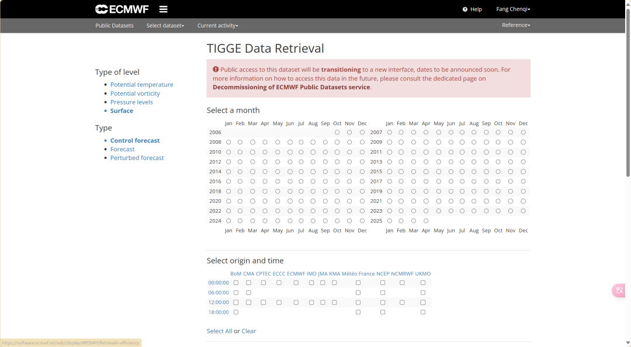This screenshot has width=631, height=347.
Task: Open the Fang Chenqi user dropdown
Action: click(x=513, y=9)
